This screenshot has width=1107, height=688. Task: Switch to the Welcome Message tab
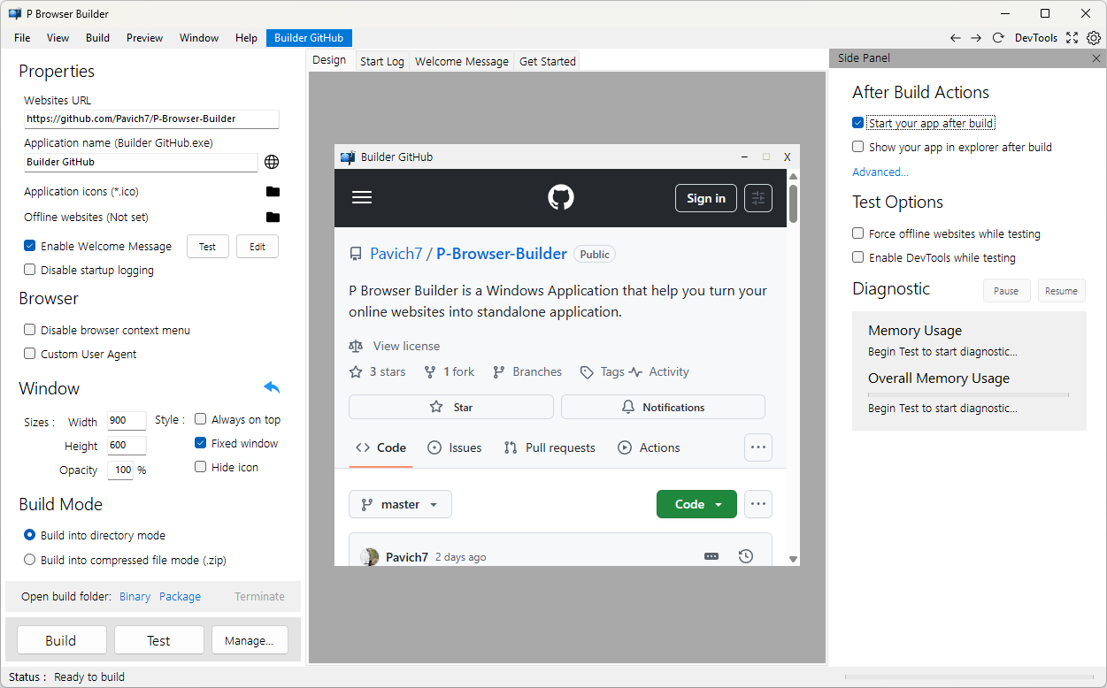point(462,61)
